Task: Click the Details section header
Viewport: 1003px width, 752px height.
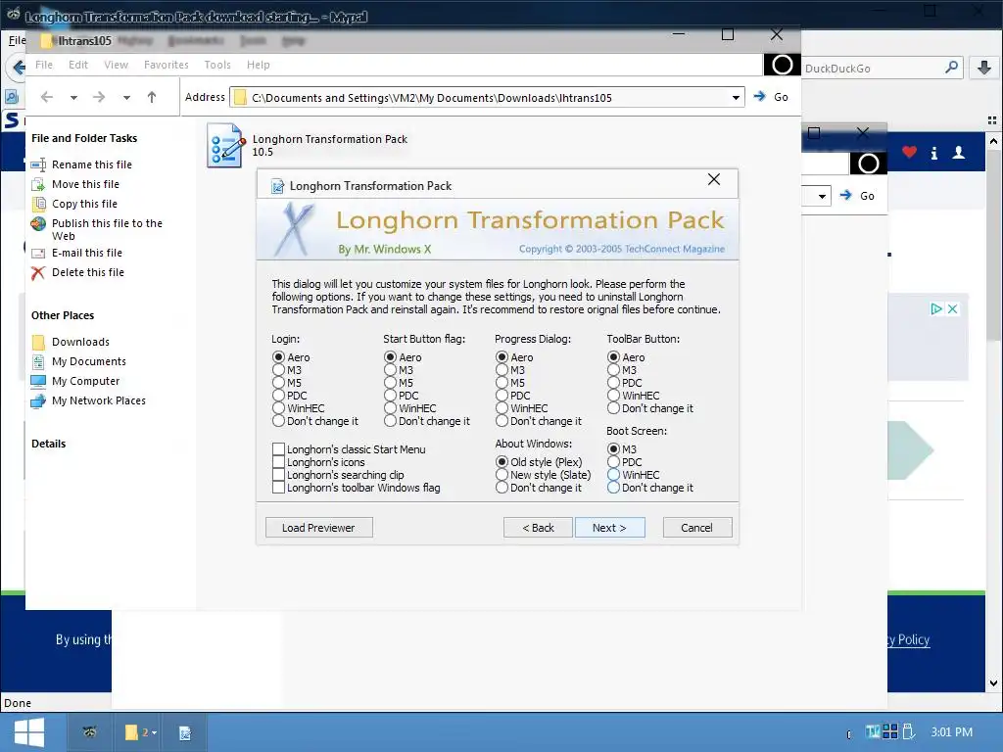Action: (x=49, y=444)
